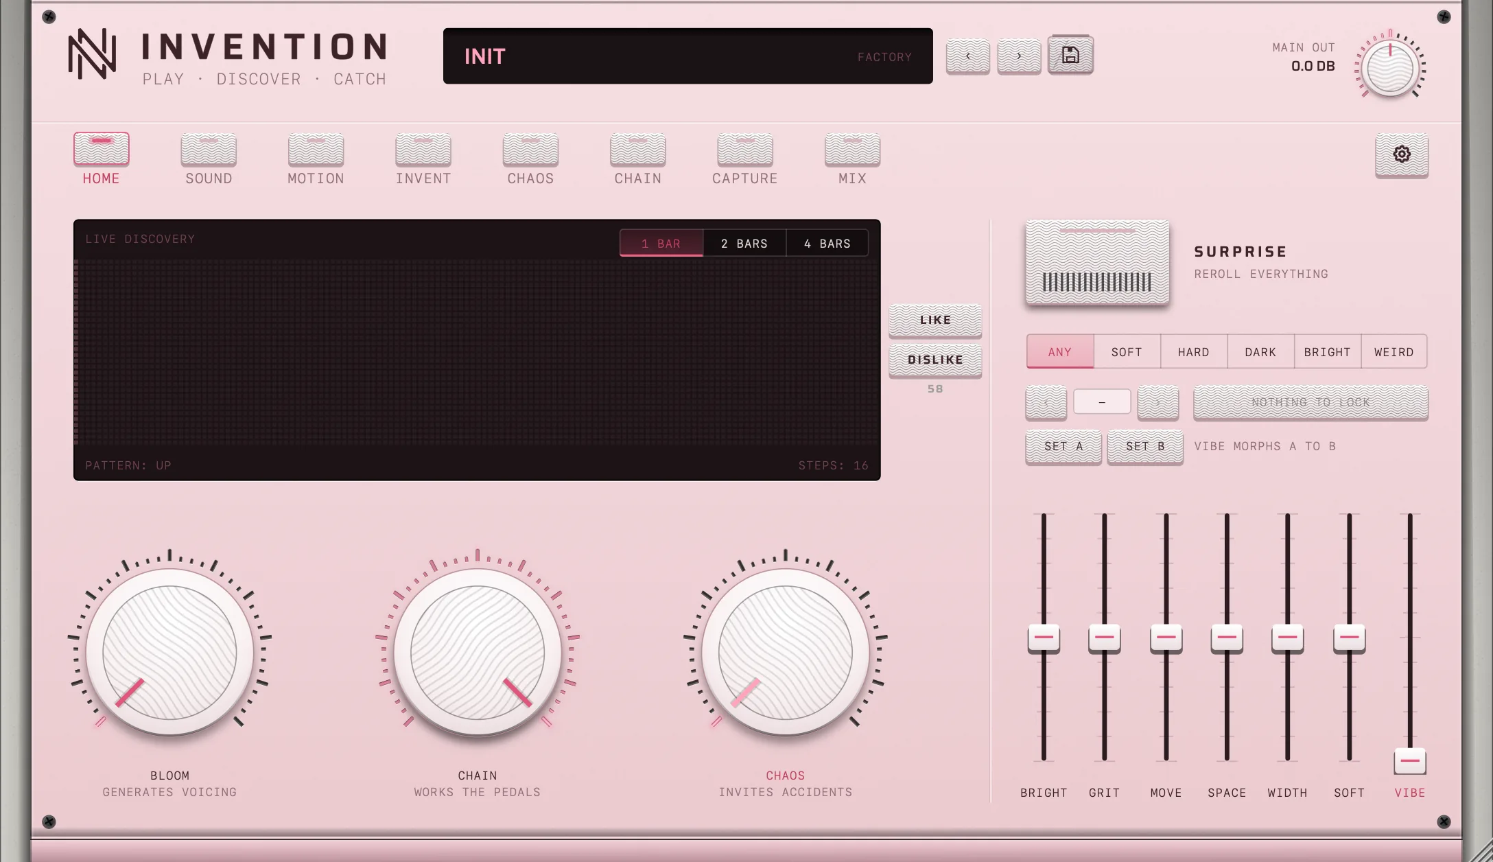Click the Live Discovery grid display

[477, 353]
